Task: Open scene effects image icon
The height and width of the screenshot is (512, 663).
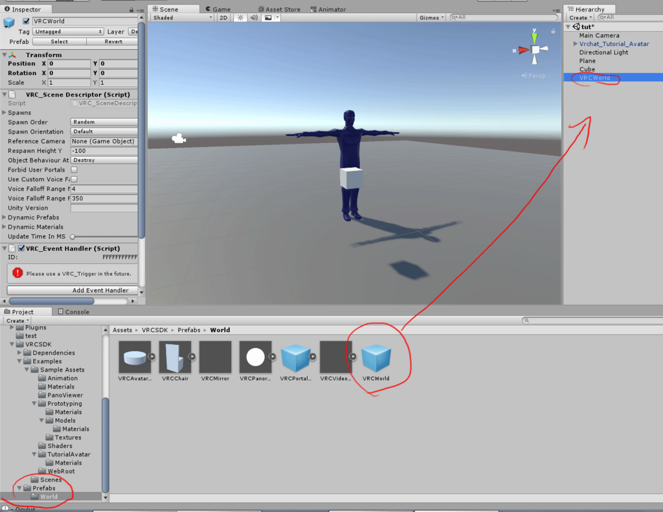Action: 268,17
